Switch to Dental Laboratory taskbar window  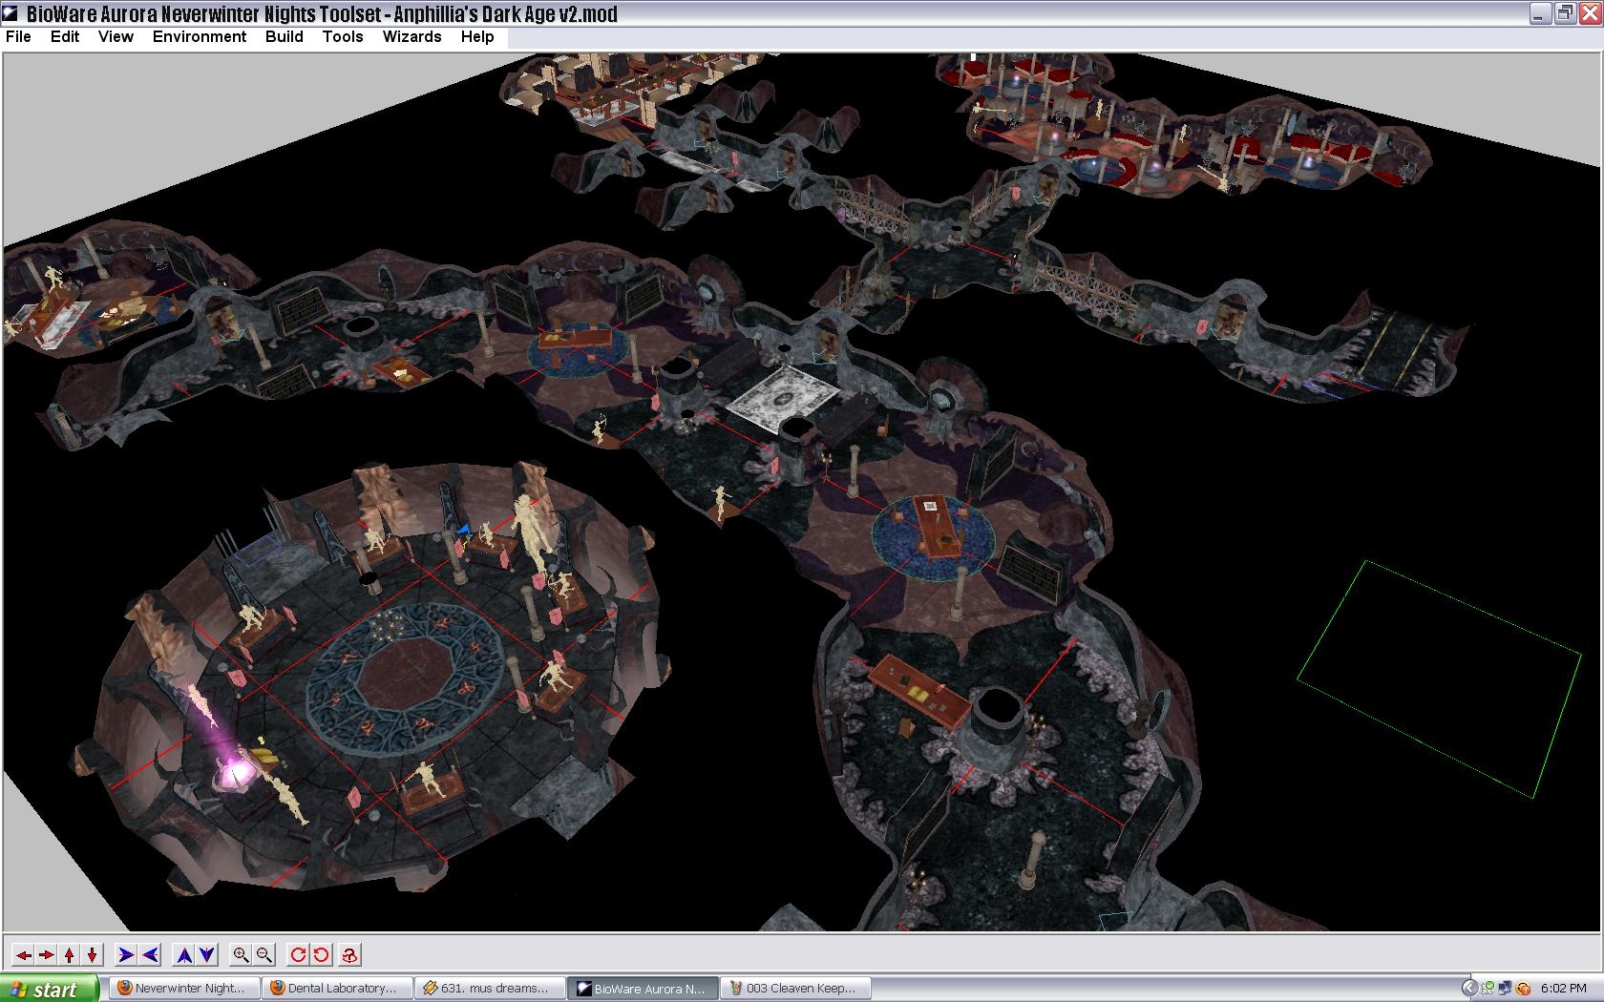click(337, 989)
